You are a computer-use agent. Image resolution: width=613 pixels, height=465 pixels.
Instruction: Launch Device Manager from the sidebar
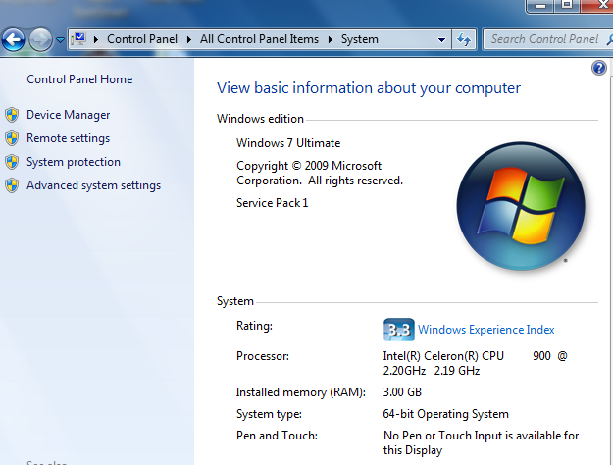tap(68, 115)
